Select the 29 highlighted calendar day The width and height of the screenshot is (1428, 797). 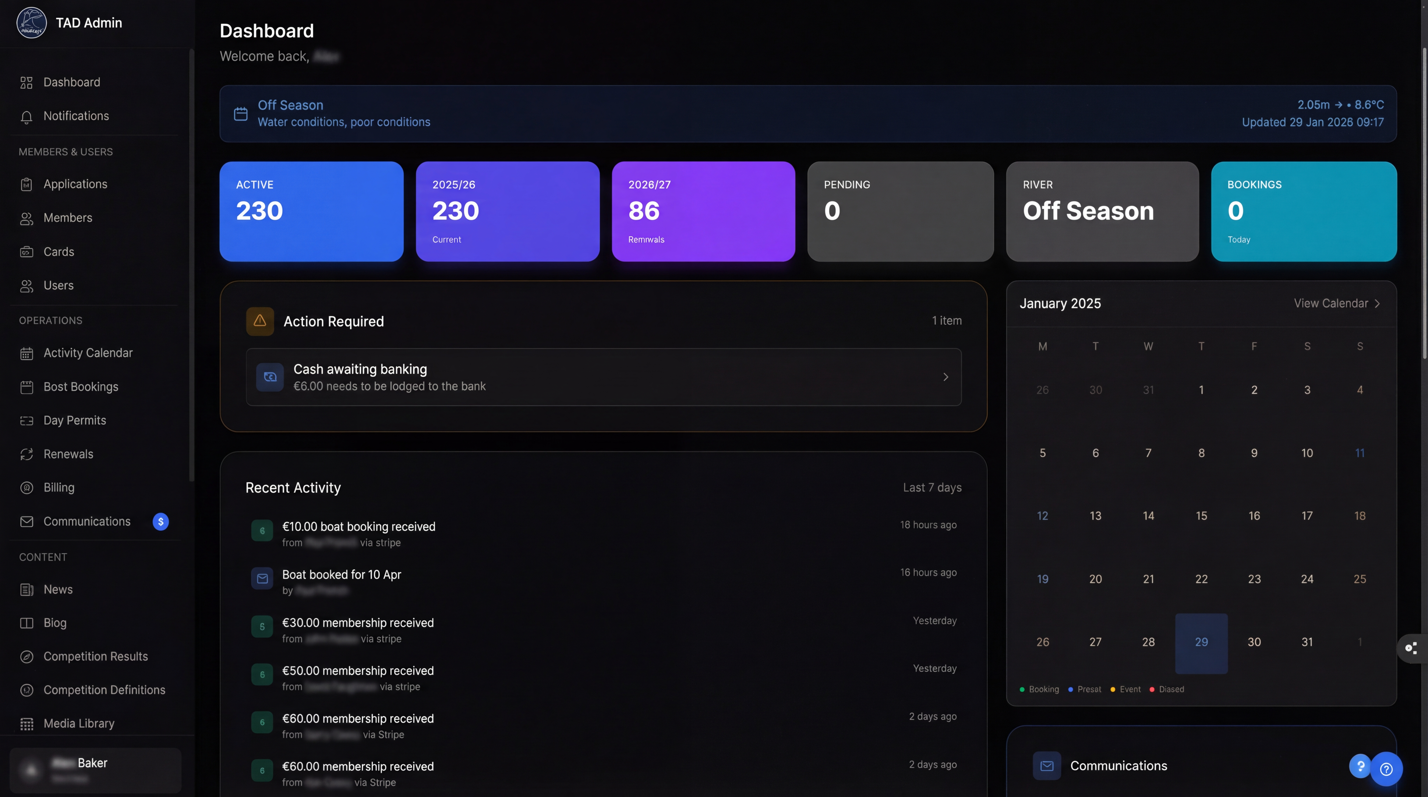click(1201, 643)
